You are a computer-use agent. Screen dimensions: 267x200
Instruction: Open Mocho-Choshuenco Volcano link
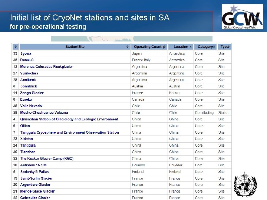coord(44,113)
